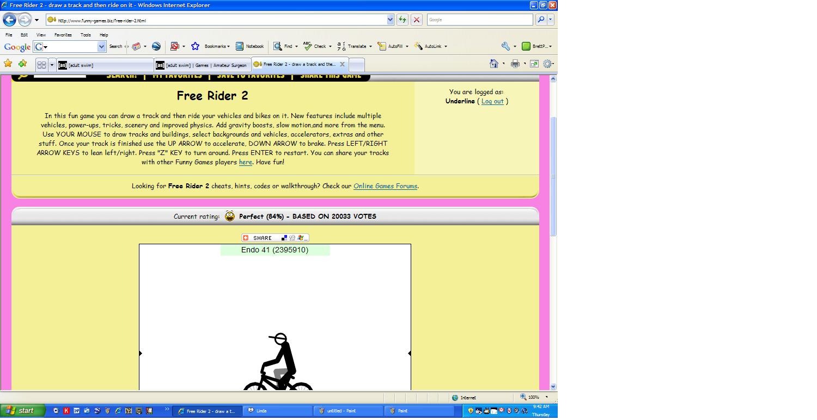
Task: Click the SHARE bookmark button
Action: [275, 238]
